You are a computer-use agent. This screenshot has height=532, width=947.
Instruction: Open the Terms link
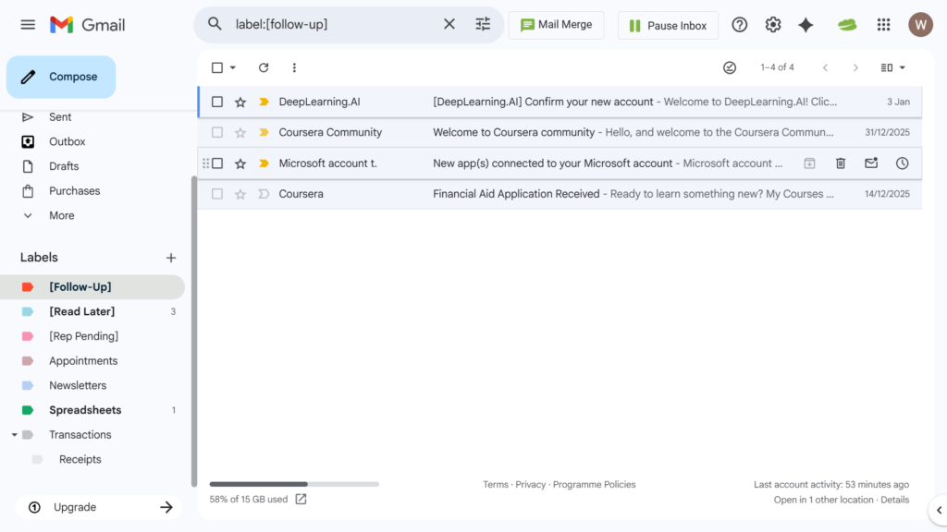(496, 484)
